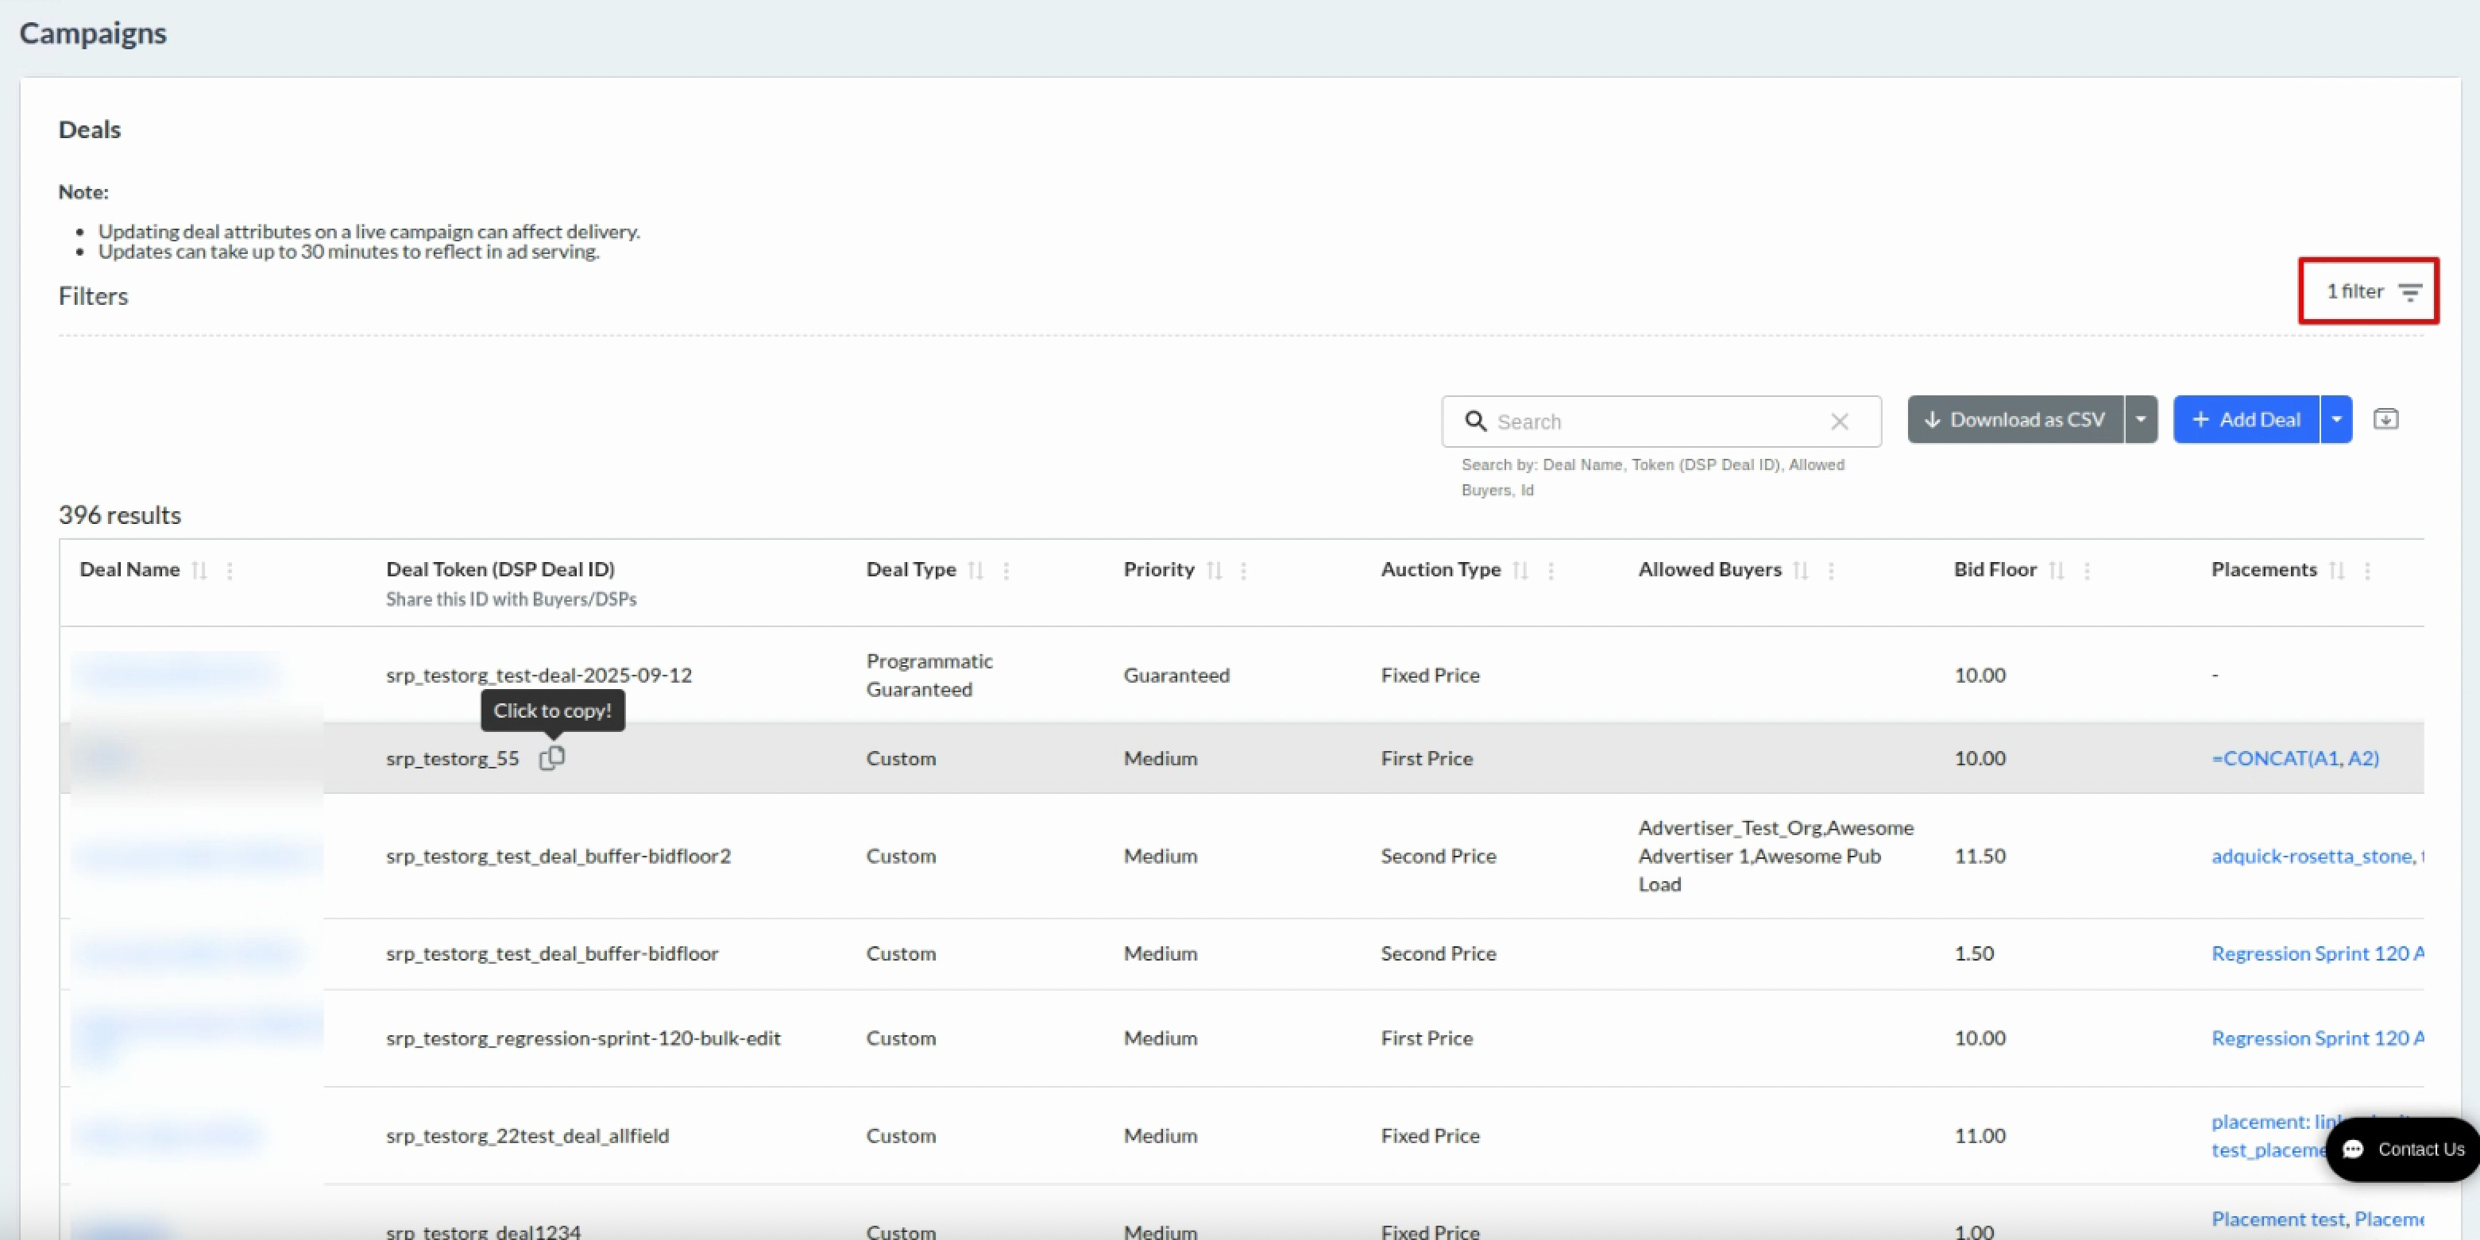This screenshot has height=1240, width=2480.
Task: Open Deal Name column options menu
Action: click(229, 571)
